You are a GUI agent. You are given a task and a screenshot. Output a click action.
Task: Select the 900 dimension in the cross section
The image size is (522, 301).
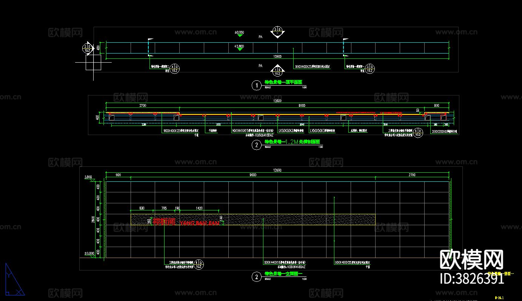437,106
